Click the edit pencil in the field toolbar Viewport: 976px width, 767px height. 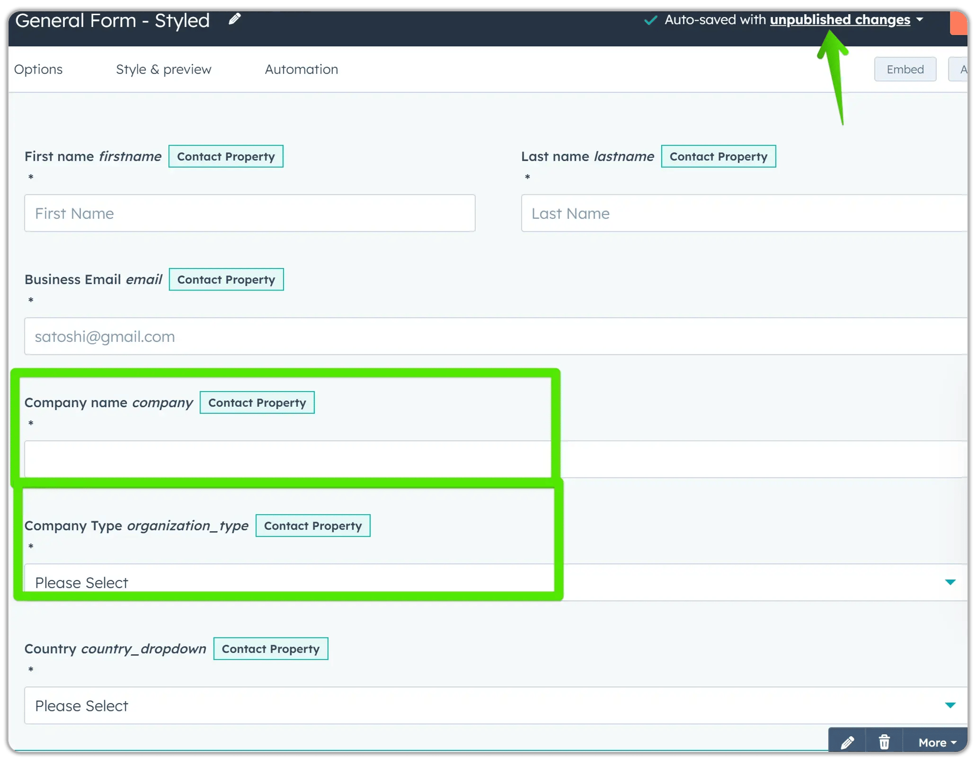(x=848, y=742)
